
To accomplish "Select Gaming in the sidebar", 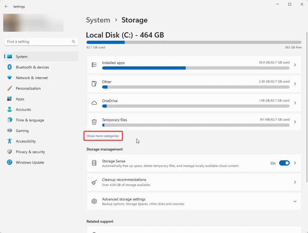I will (x=41, y=130).
